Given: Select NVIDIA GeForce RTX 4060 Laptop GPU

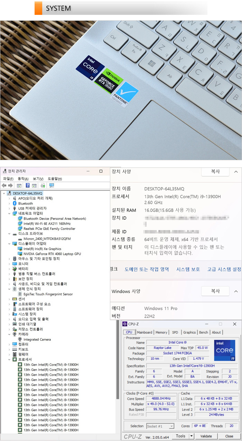Looking at the screenshot, I should pyautogui.click(x=52, y=254).
